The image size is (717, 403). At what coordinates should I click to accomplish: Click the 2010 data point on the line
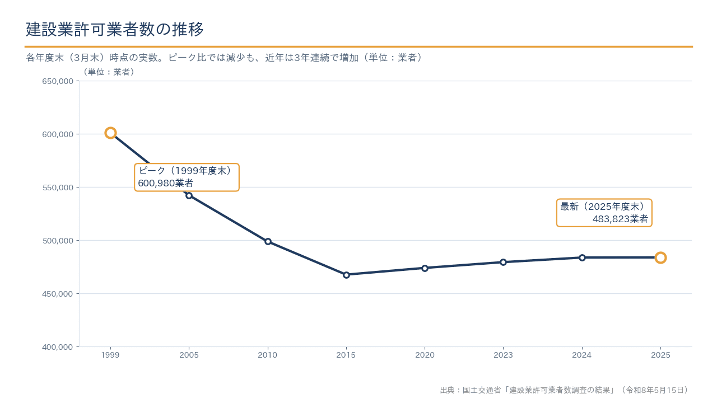click(x=268, y=241)
